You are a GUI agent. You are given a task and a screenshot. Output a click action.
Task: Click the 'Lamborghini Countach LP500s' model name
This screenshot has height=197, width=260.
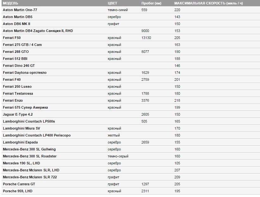point(29,121)
